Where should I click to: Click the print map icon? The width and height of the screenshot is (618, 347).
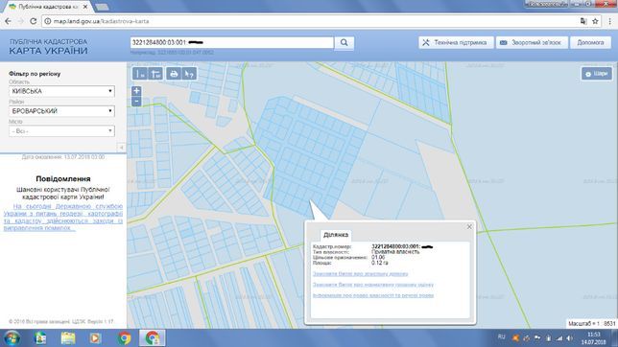coord(174,74)
